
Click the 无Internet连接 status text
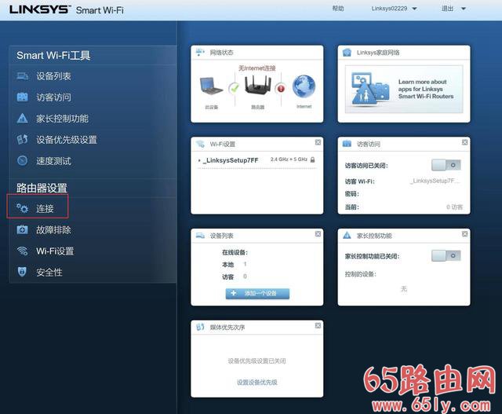[256, 68]
